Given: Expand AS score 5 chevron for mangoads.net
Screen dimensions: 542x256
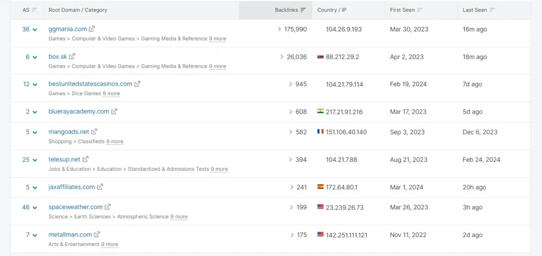Looking at the screenshot, I should point(34,133).
